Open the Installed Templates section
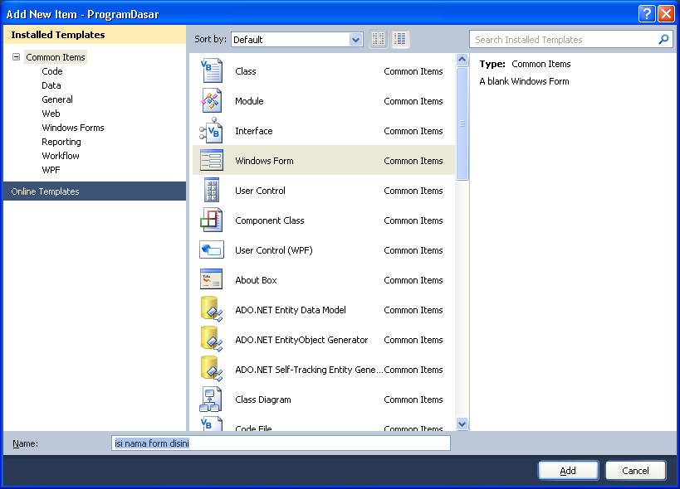680x489 pixels. pyautogui.click(x=95, y=35)
